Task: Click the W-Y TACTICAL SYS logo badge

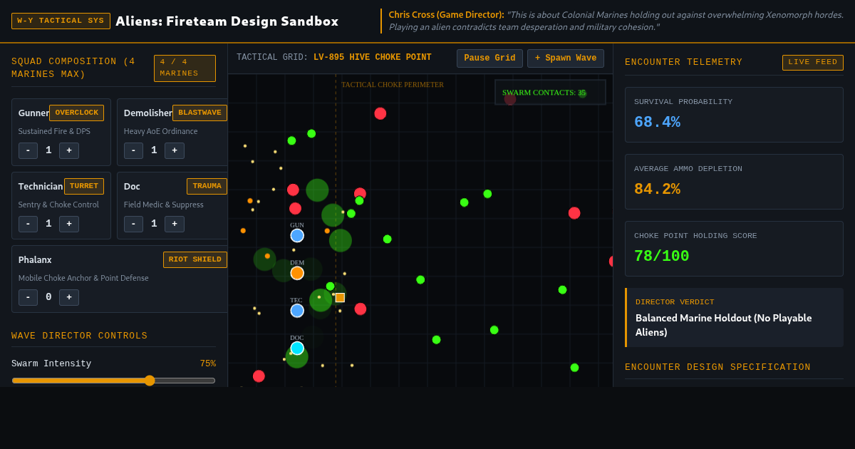Action: [61, 21]
